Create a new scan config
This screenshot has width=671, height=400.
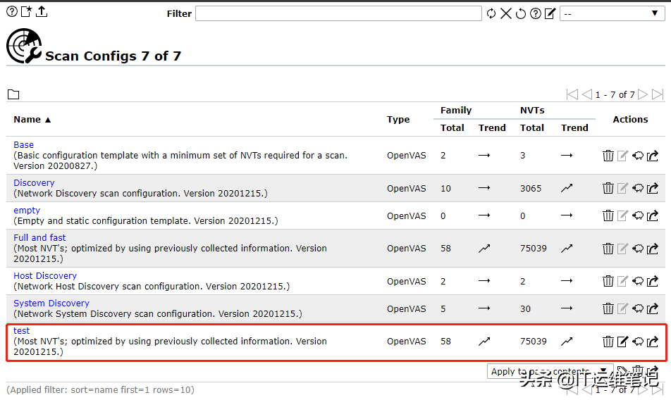pyautogui.click(x=27, y=12)
